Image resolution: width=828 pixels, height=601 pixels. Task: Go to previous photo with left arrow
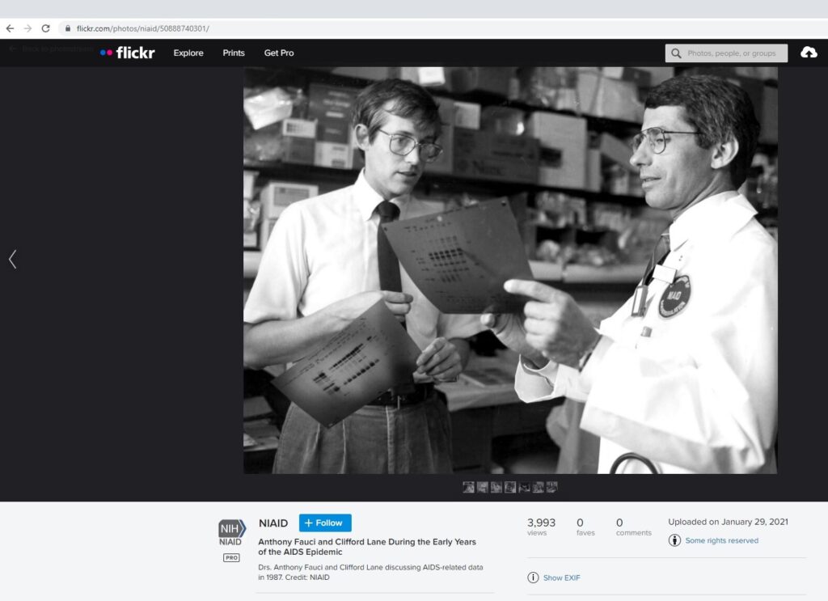(x=12, y=259)
